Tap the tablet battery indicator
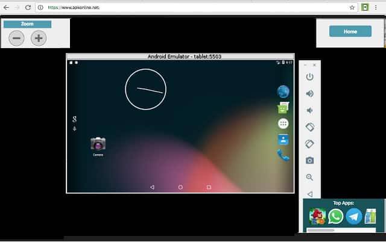This screenshot has height=242, width=386. pos(283,63)
